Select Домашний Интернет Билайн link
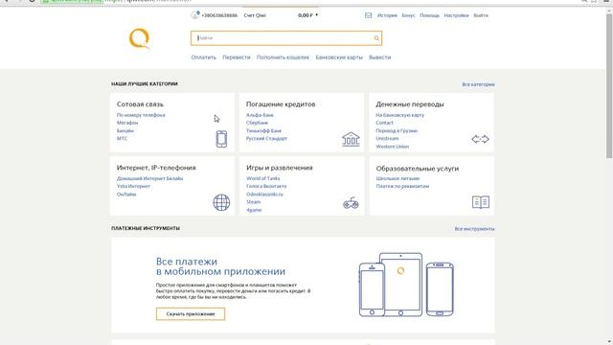The image size is (613, 345). pyautogui.click(x=149, y=178)
